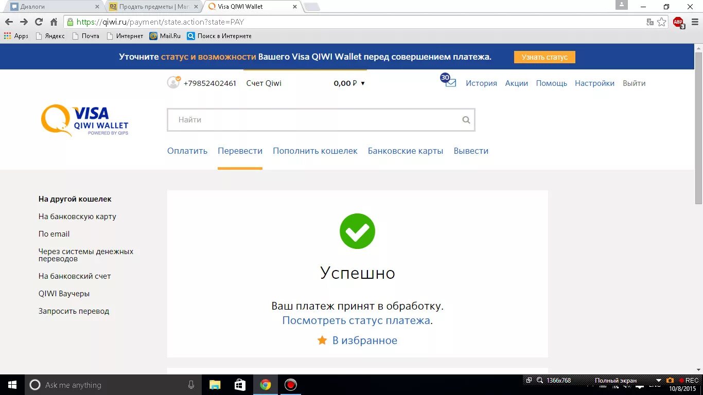
Task: Click the address bar URL
Action: click(x=160, y=22)
